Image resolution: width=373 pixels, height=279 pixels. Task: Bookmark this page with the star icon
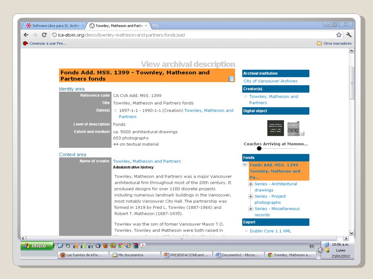pyautogui.click(x=339, y=35)
